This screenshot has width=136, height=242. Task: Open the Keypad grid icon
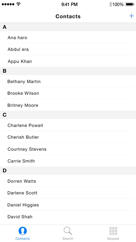113,231
